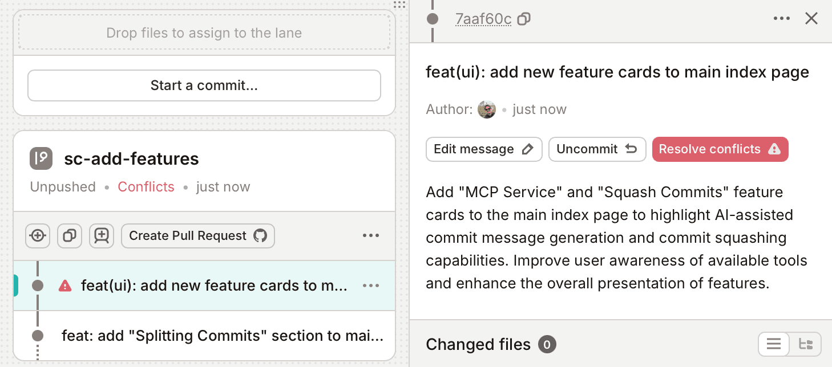Click the conflict warning triangle on feat(ui) commit
The width and height of the screenshot is (832, 367).
[64, 285]
